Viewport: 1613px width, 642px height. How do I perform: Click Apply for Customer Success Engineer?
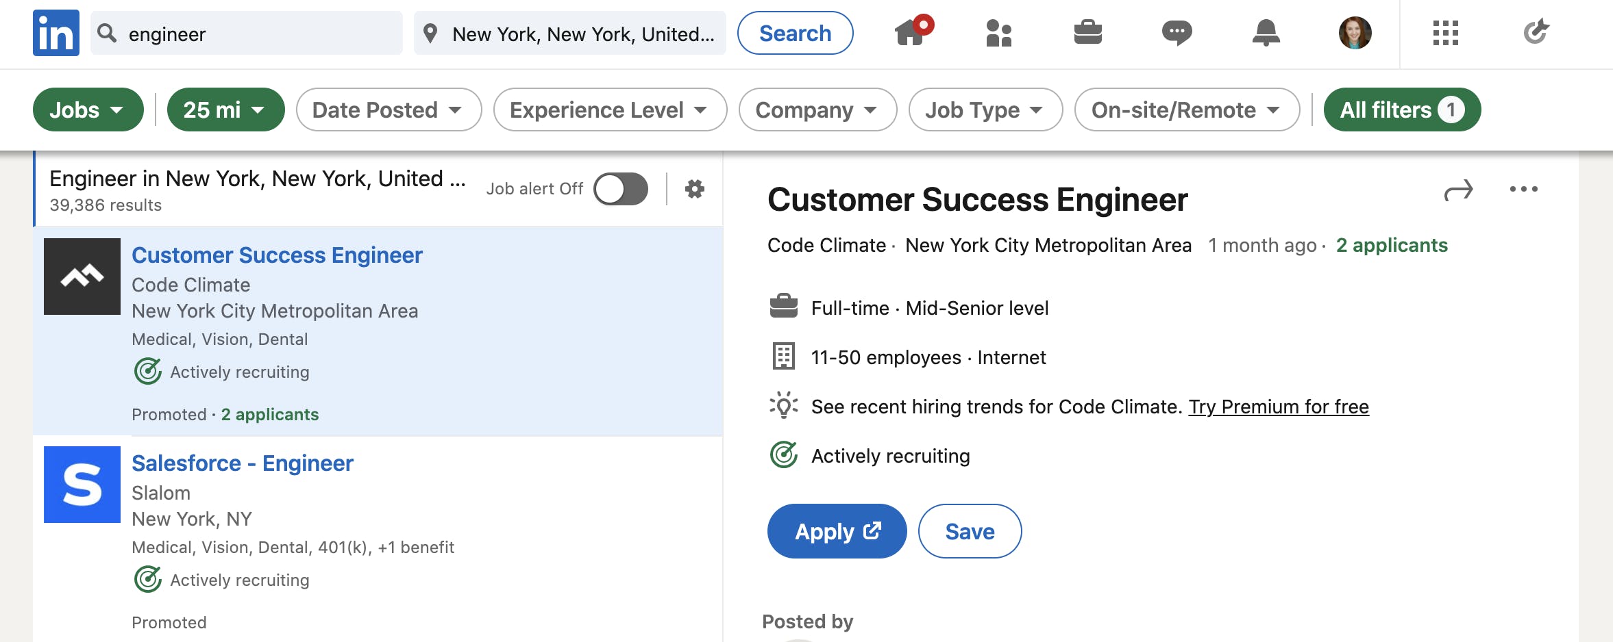point(836,531)
